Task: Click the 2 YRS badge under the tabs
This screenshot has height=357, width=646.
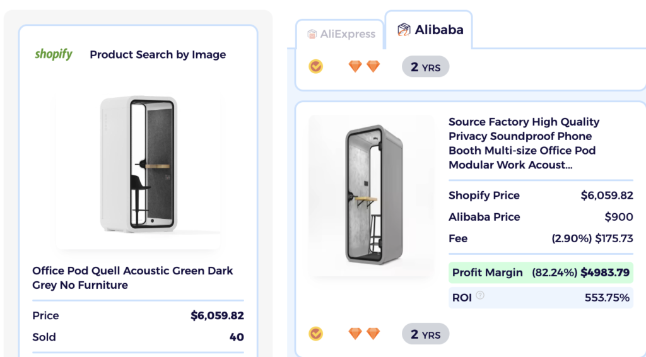Action: 425,66
